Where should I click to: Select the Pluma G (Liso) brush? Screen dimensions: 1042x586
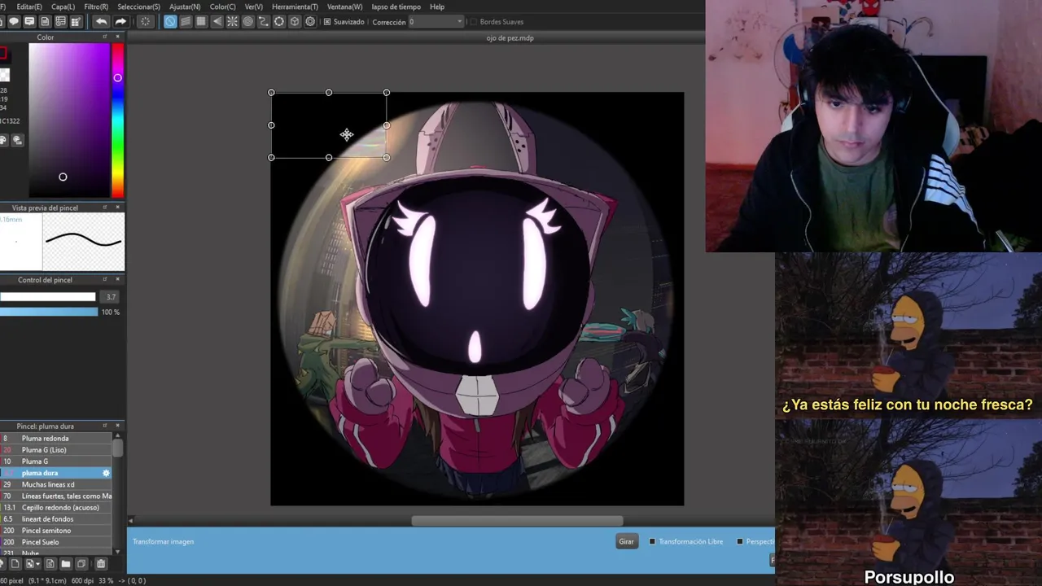tap(56, 450)
